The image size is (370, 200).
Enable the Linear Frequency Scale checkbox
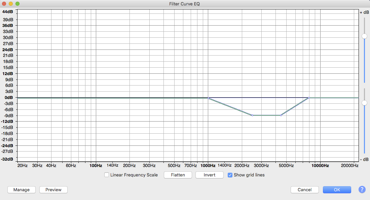point(107,175)
